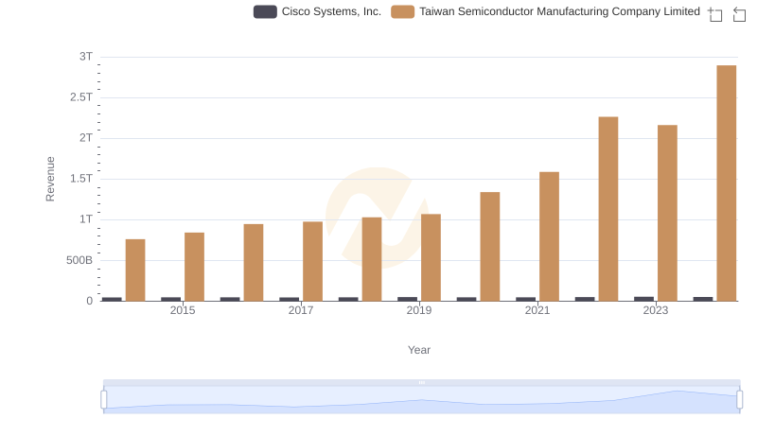Click the 2023 x-axis label

click(656, 310)
